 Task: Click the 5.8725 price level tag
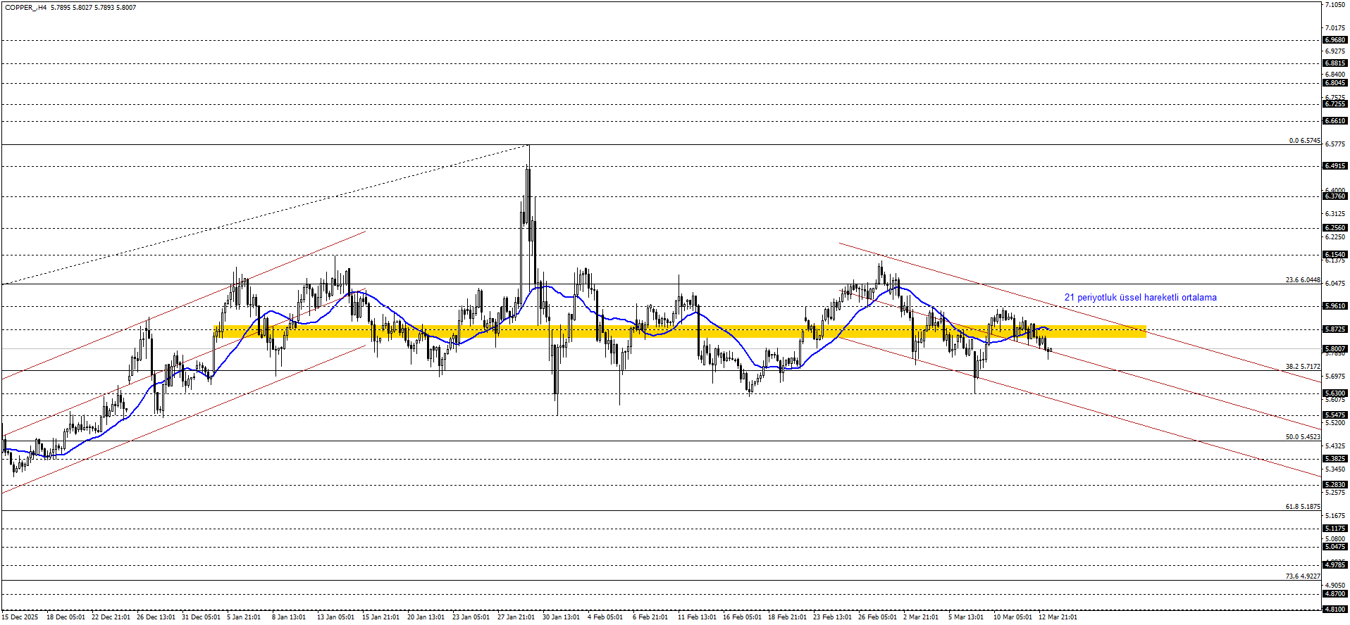pos(1334,329)
